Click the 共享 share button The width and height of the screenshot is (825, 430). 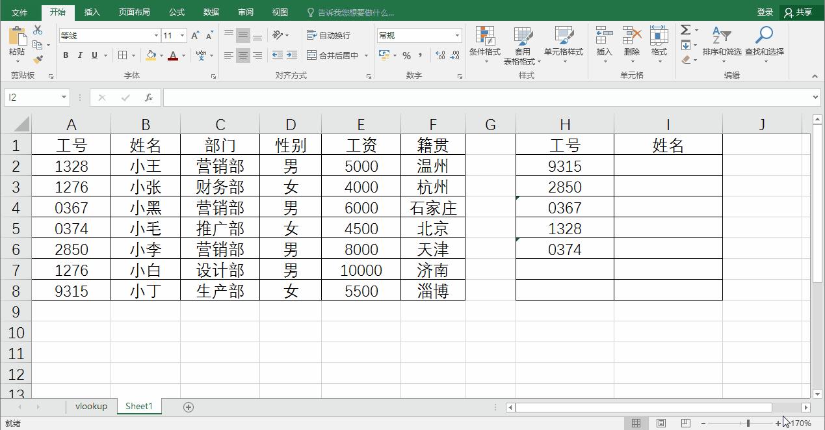[804, 11]
